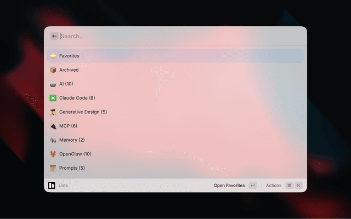Open the Claude Code (8) list
The image size is (351, 219).
click(175, 98)
